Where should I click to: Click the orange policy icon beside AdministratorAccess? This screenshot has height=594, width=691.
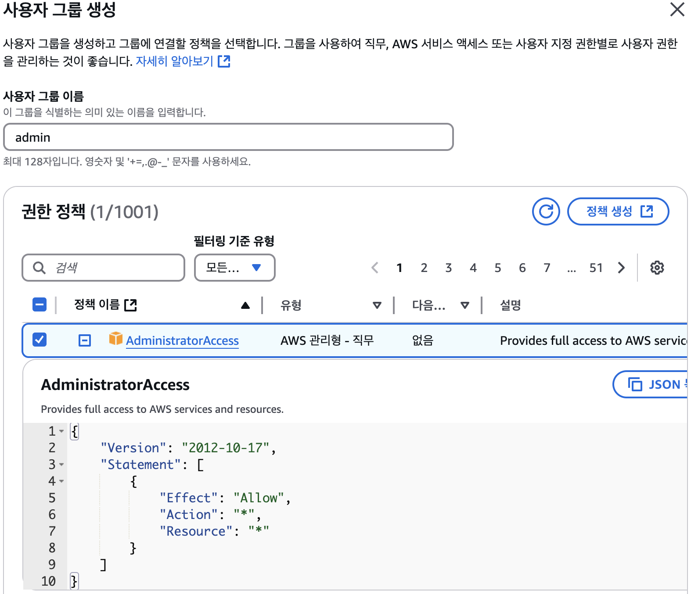[x=116, y=339]
